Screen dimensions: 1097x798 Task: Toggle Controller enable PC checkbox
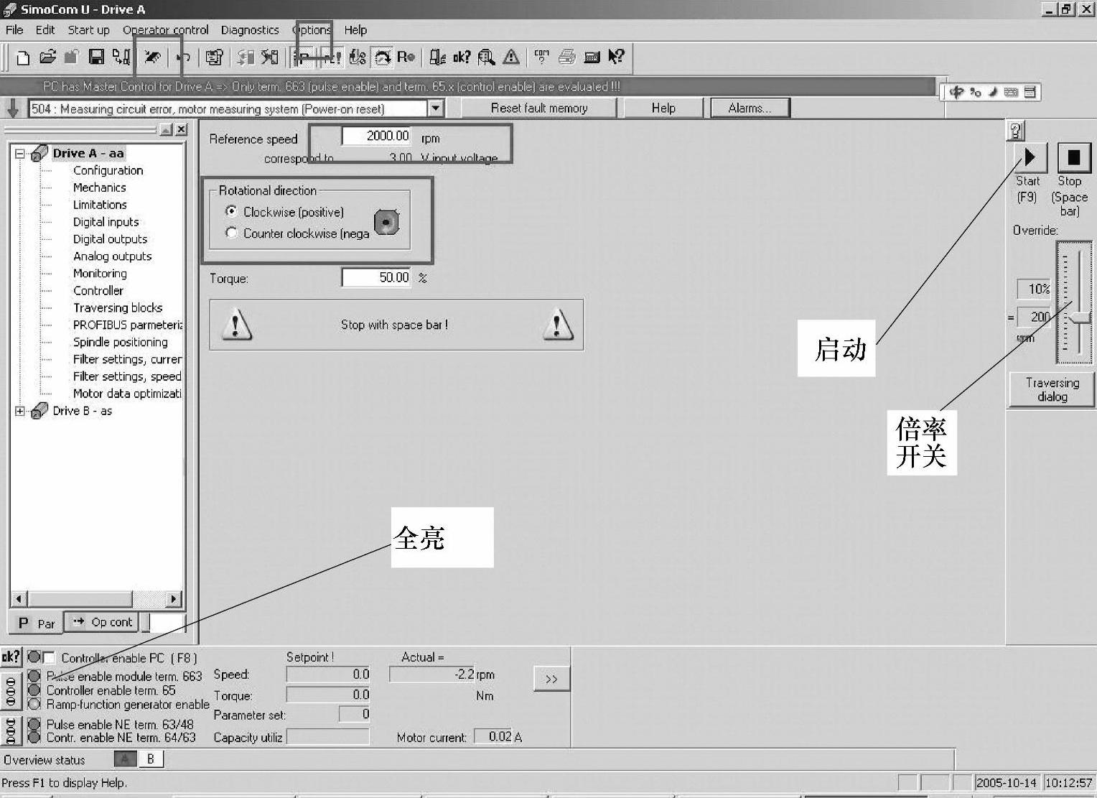(49, 658)
